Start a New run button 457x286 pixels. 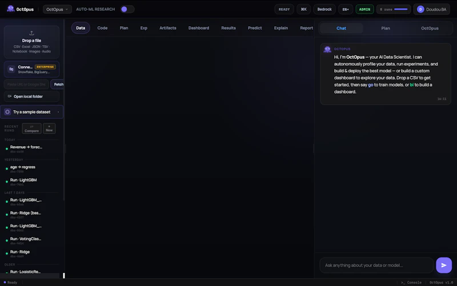(49, 128)
